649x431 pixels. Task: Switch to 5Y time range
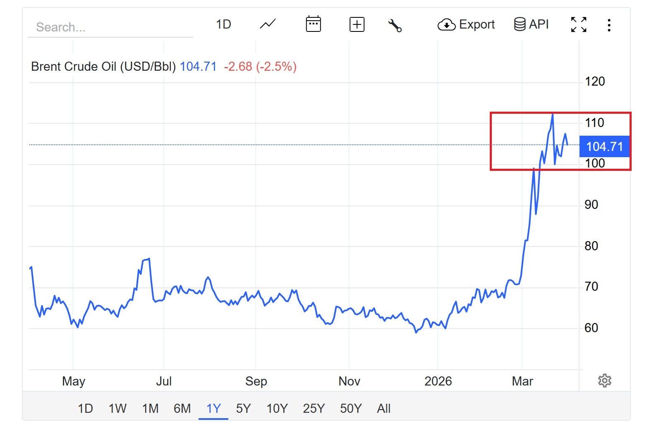pyautogui.click(x=243, y=409)
